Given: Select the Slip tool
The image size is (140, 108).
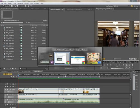Looking at the screenshot, I should (20, 6).
